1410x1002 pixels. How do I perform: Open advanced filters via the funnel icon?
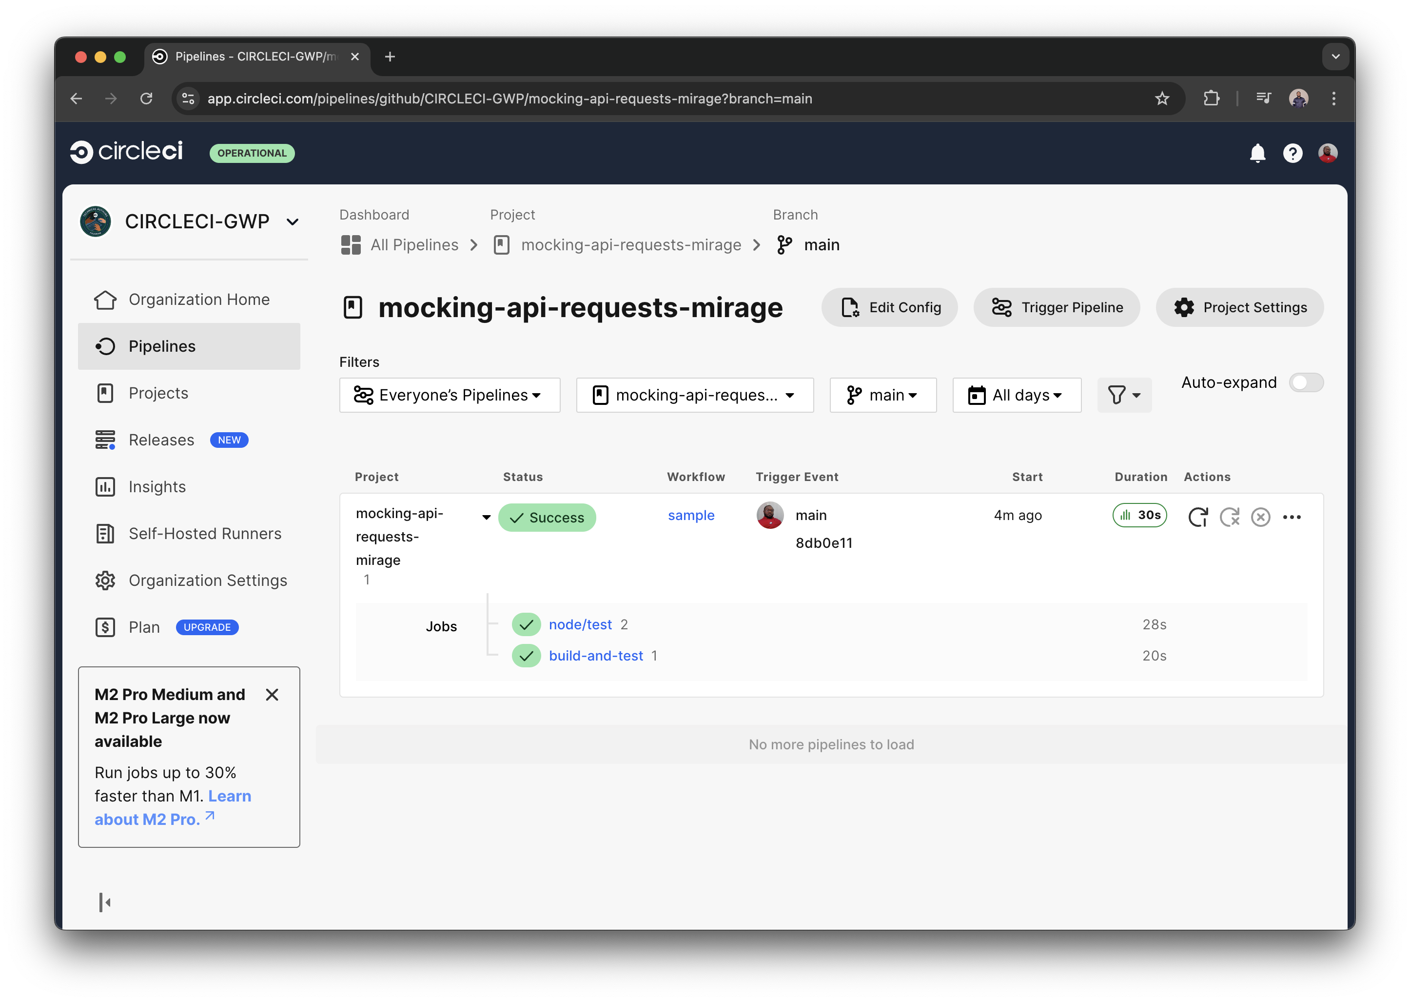1124,395
